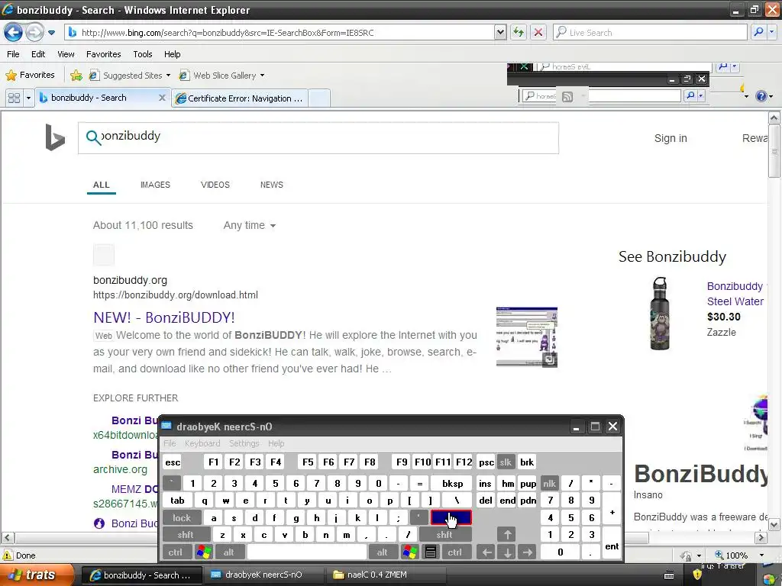Screen dimensions: 782x586
Task: Click left Windows key on on-screen keyboard
Action: pyautogui.click(x=203, y=552)
